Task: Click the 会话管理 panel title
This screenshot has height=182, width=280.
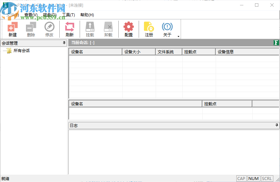Action: 10,43
